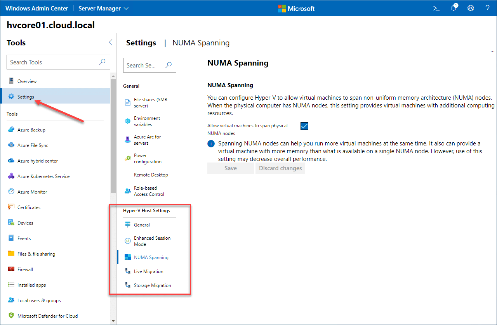Screen dimensions: 497x325
Task: Click the search magnifier in Search Tools
Action: pyautogui.click(x=103, y=62)
